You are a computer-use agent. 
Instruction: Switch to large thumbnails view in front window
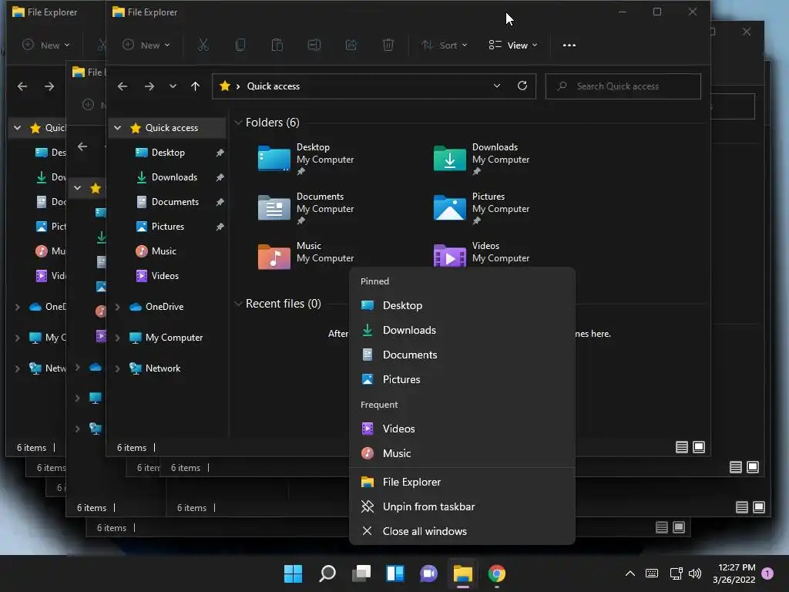tap(699, 447)
